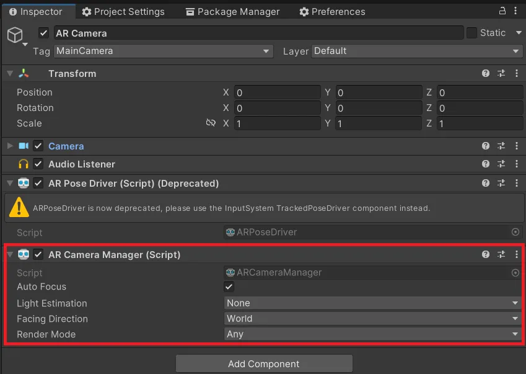Disable the Auto Focus checkbox
The image size is (526, 374).
pos(229,287)
